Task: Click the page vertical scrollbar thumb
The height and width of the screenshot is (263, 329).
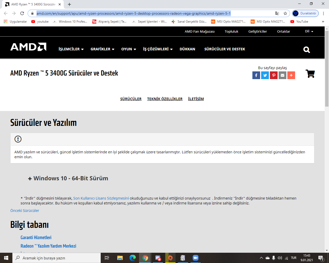Action: point(327,68)
